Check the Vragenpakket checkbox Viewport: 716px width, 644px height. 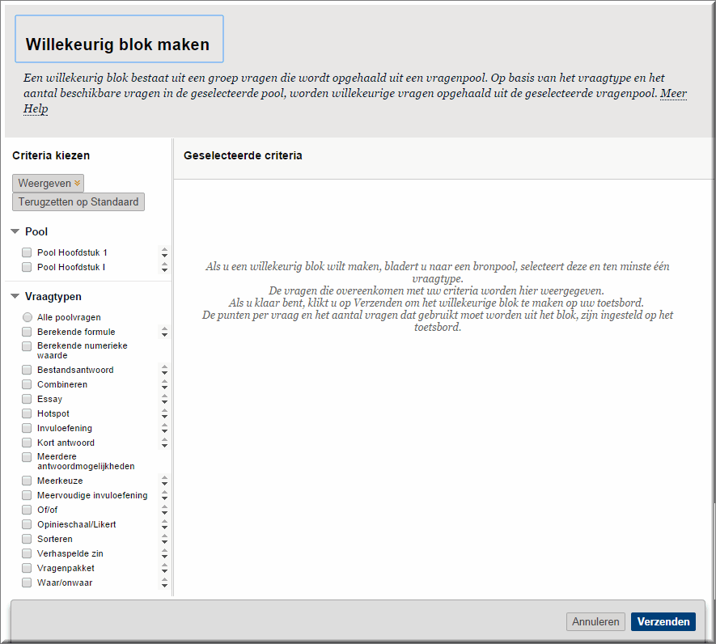(x=27, y=569)
